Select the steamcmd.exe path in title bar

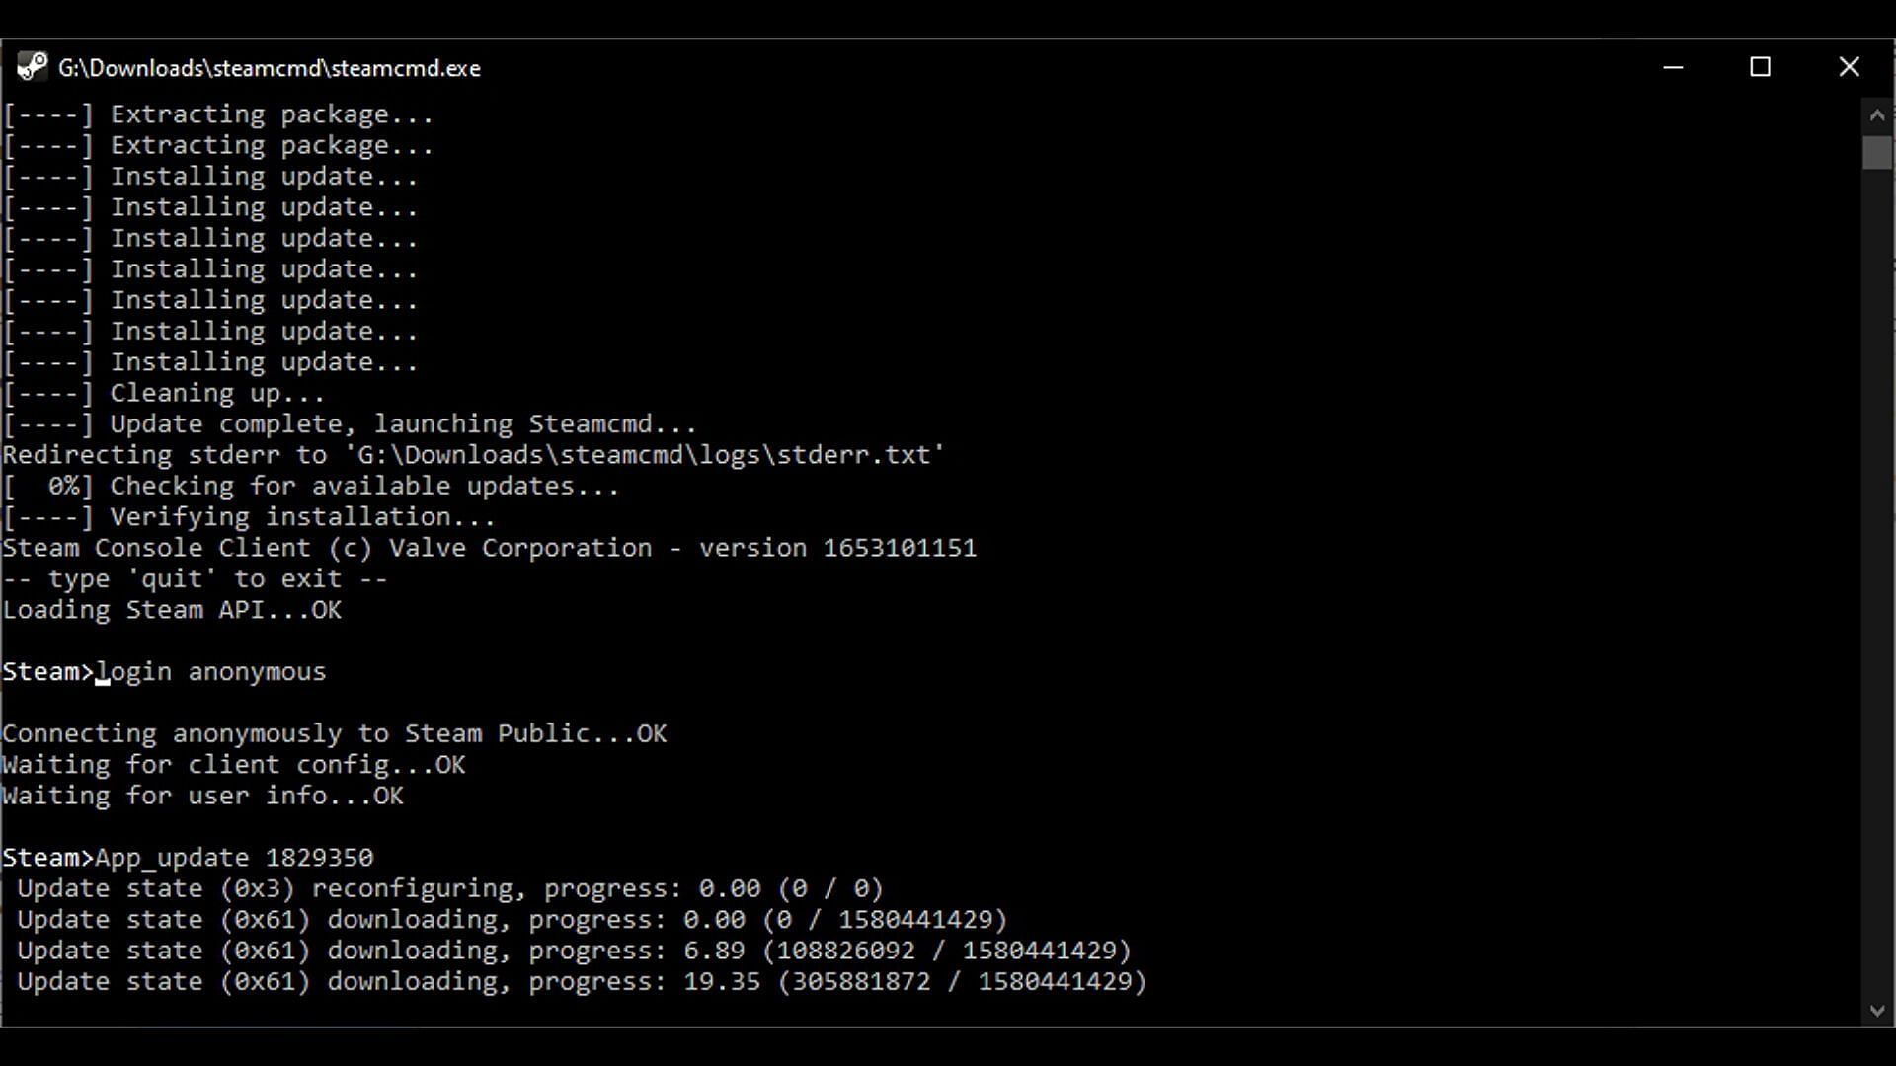click(270, 68)
